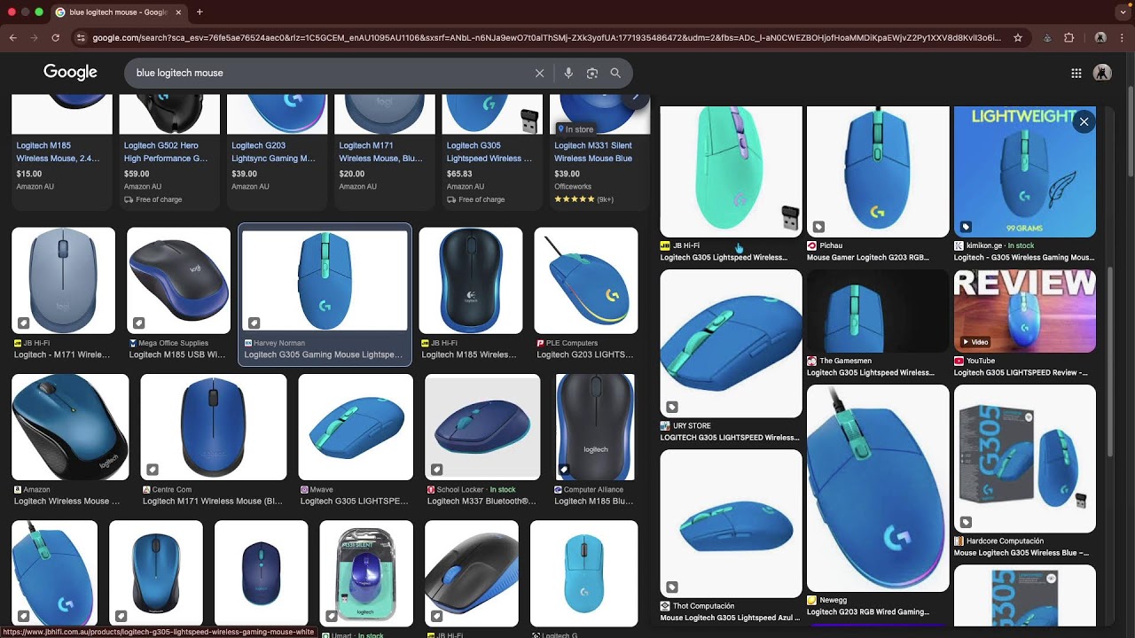The height and width of the screenshot is (638, 1135).
Task: Close the image preview side panel
Action: click(1084, 122)
